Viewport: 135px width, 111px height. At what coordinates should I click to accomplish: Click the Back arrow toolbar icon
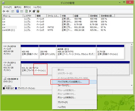pos(4,11)
